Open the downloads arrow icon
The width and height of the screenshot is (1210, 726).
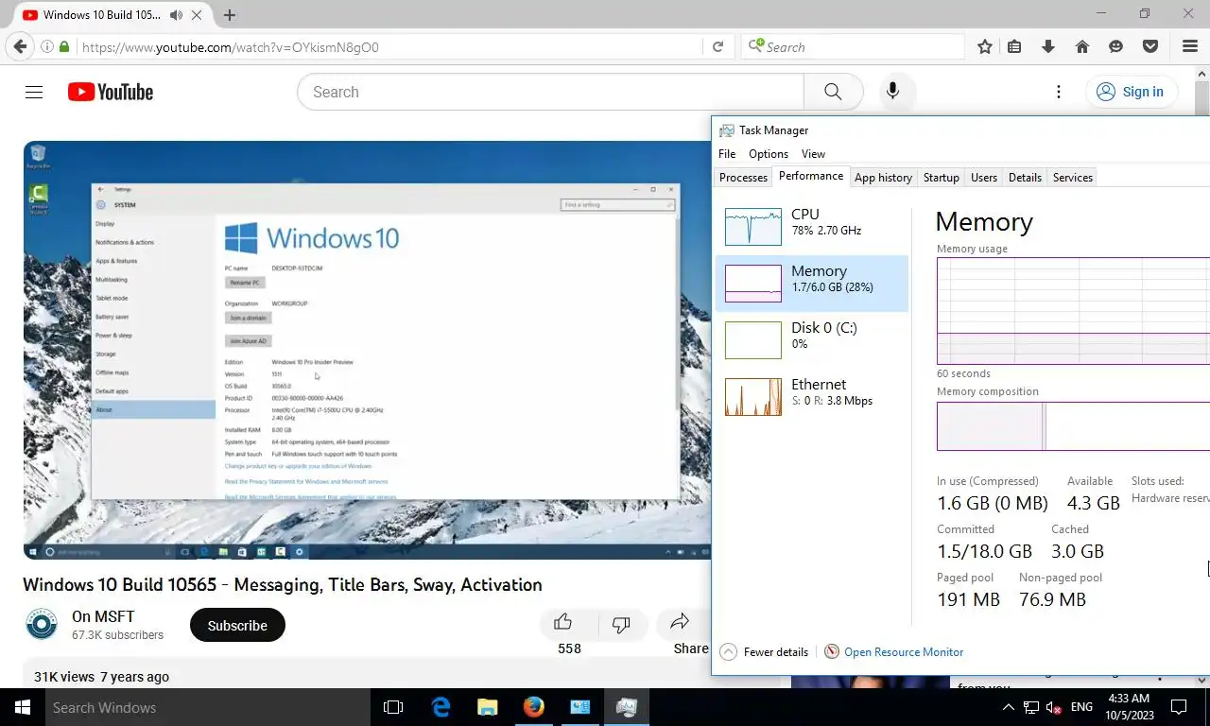tap(1047, 46)
